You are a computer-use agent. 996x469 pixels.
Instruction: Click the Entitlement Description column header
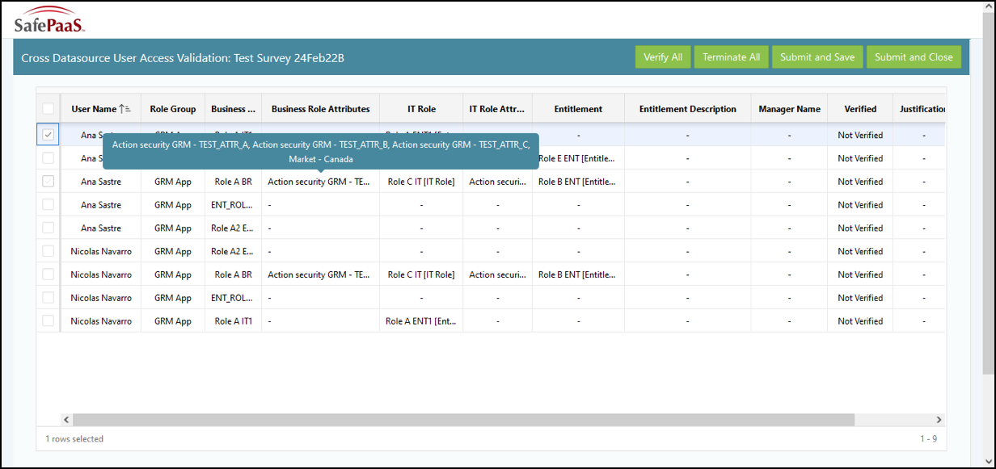687,109
